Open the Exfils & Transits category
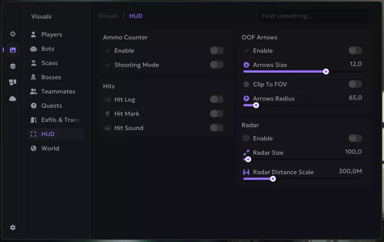This screenshot has height=242, width=384. [60, 120]
